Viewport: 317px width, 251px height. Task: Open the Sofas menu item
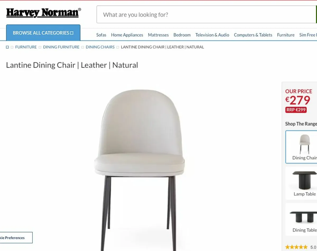[101, 35]
